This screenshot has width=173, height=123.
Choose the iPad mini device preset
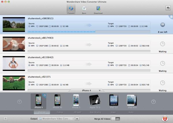[x=132, y=101]
